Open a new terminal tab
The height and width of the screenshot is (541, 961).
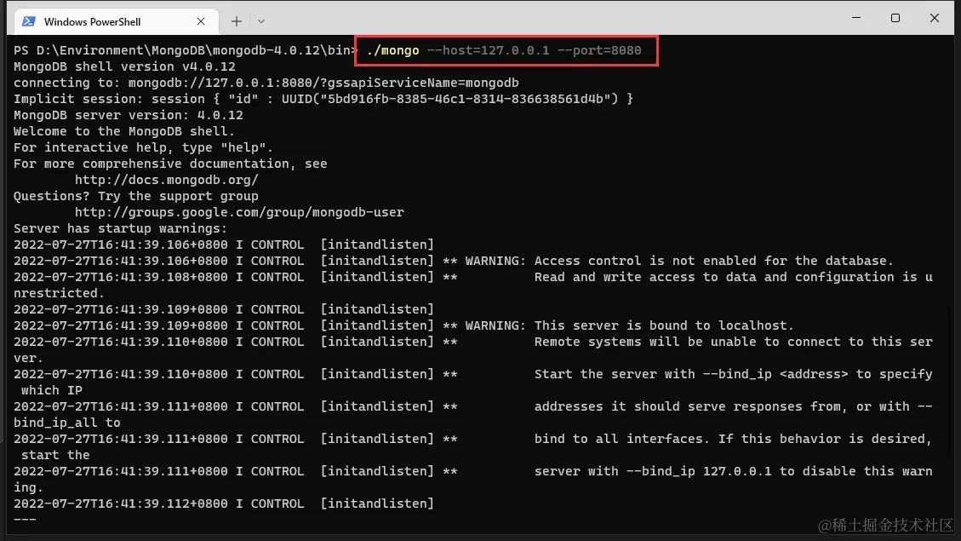(x=237, y=21)
